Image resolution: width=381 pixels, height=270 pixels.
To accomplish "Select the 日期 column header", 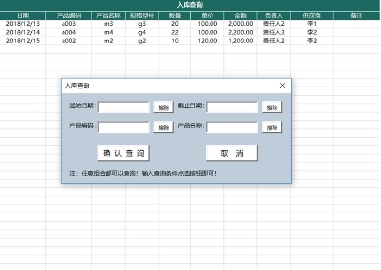I will [x=23, y=16].
